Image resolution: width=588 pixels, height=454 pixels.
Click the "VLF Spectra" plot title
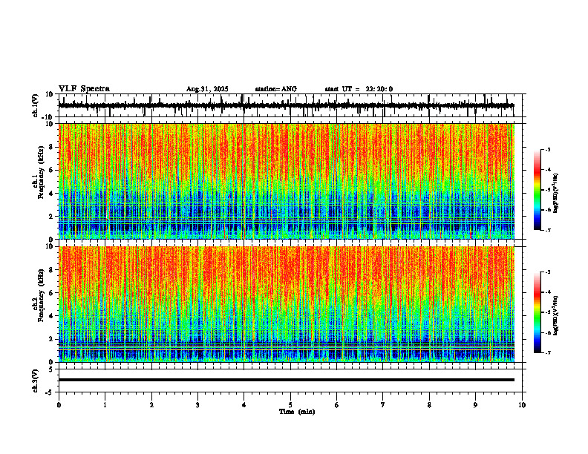84,89
